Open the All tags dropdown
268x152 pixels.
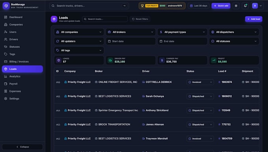79,51
